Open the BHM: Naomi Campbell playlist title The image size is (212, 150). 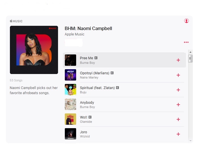(x=88, y=28)
